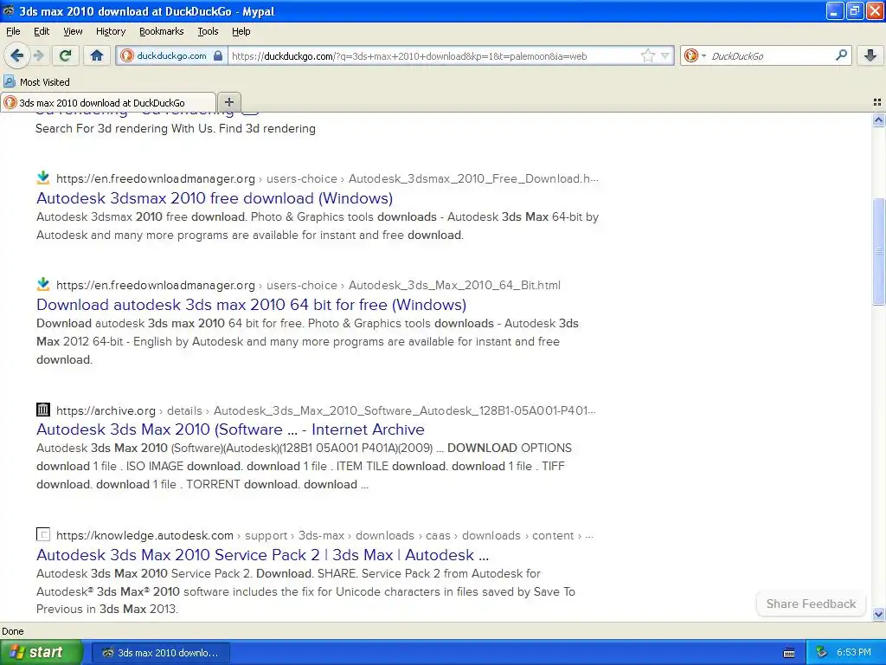Viewport: 886px width, 665px height.
Task: Click the on-screen keyboard tray icon
Action: coord(789,653)
